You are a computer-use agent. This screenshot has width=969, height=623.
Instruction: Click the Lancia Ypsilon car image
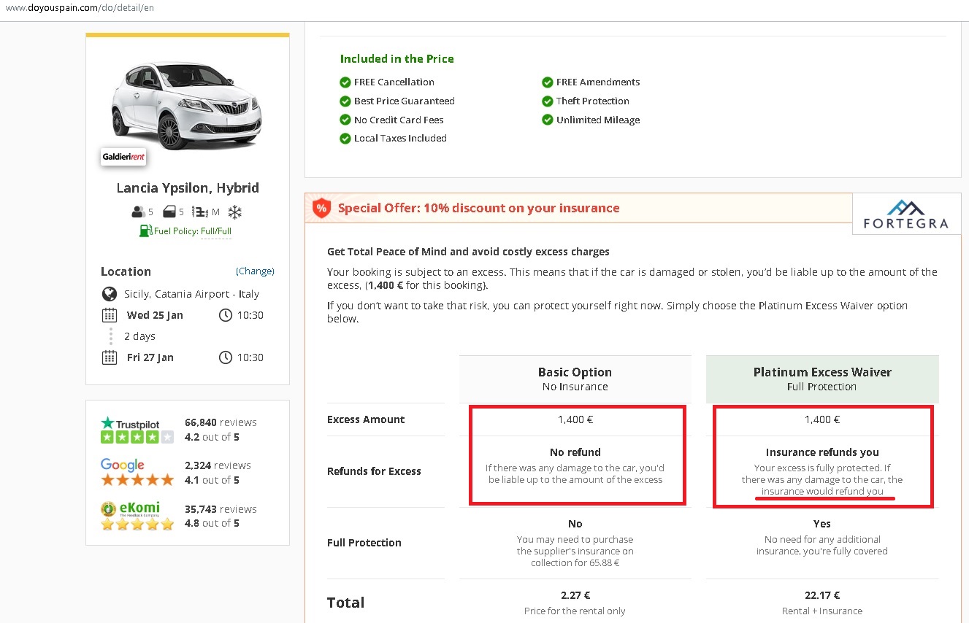tap(186, 104)
